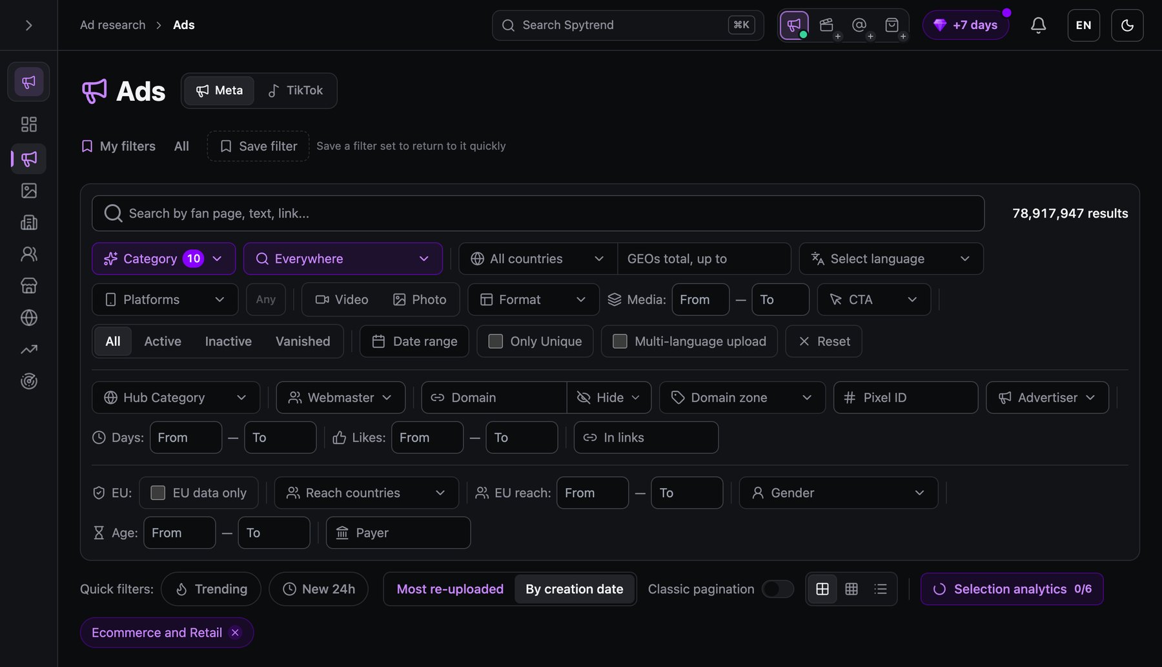Open the Gender dropdown
The width and height of the screenshot is (1162, 667).
[x=838, y=493]
